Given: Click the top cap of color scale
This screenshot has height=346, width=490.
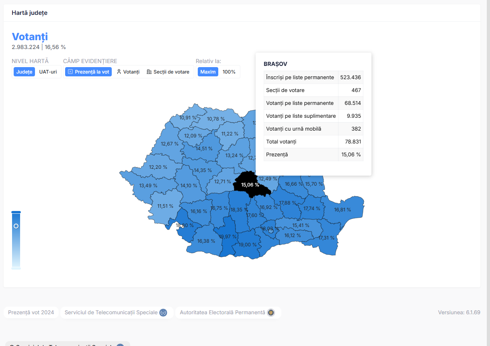Looking at the screenshot, I should click(16, 212).
